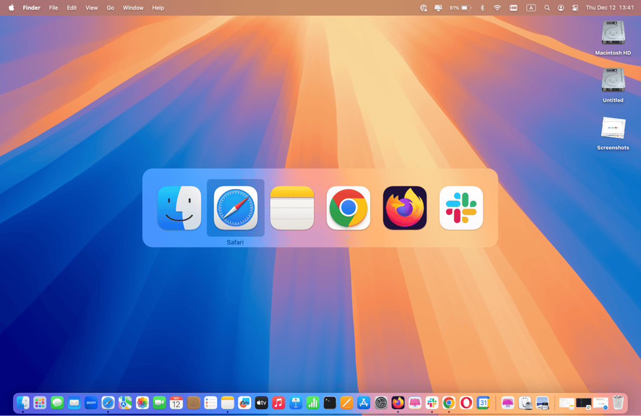Click the battery 61% indicator
Viewport: 641px width, 416px height.
point(460,8)
